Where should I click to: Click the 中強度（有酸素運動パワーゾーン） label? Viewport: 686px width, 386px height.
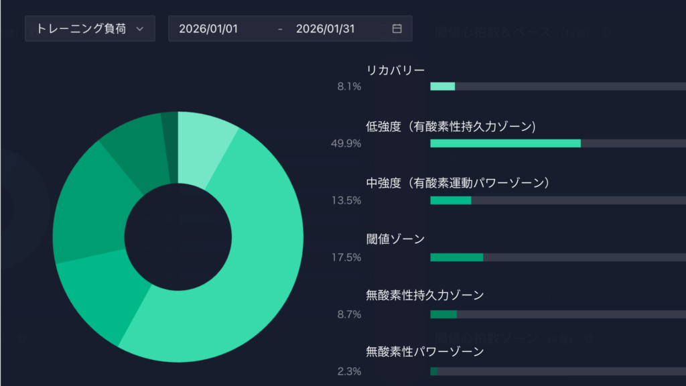pyautogui.click(x=458, y=183)
